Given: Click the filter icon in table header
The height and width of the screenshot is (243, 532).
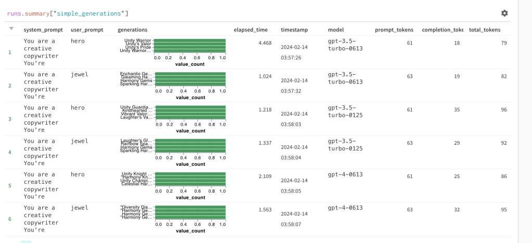Looking at the screenshot, I should click(11, 29).
